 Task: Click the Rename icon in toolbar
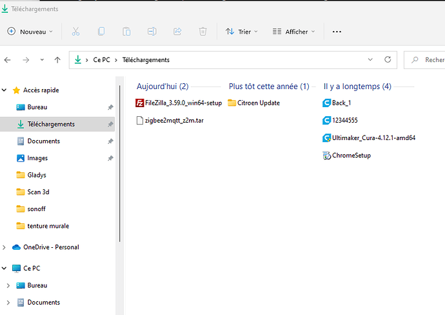point(152,31)
